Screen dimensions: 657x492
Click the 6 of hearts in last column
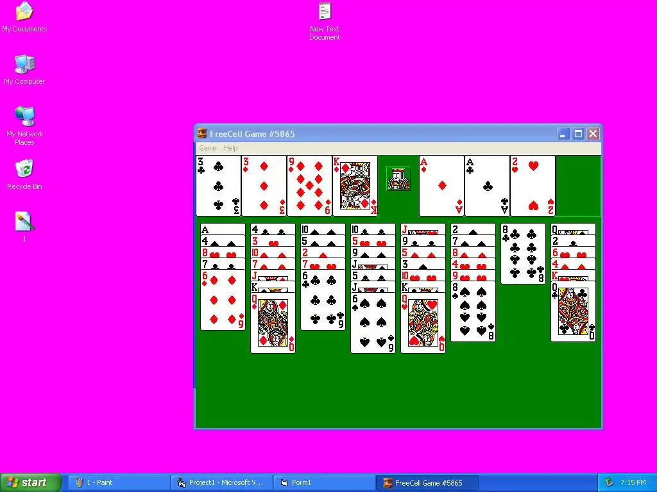point(573,252)
